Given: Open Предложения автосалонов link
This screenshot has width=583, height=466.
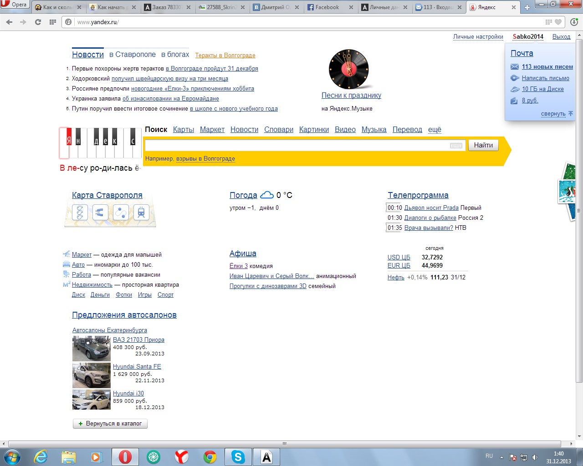Looking at the screenshot, I should click(x=124, y=315).
